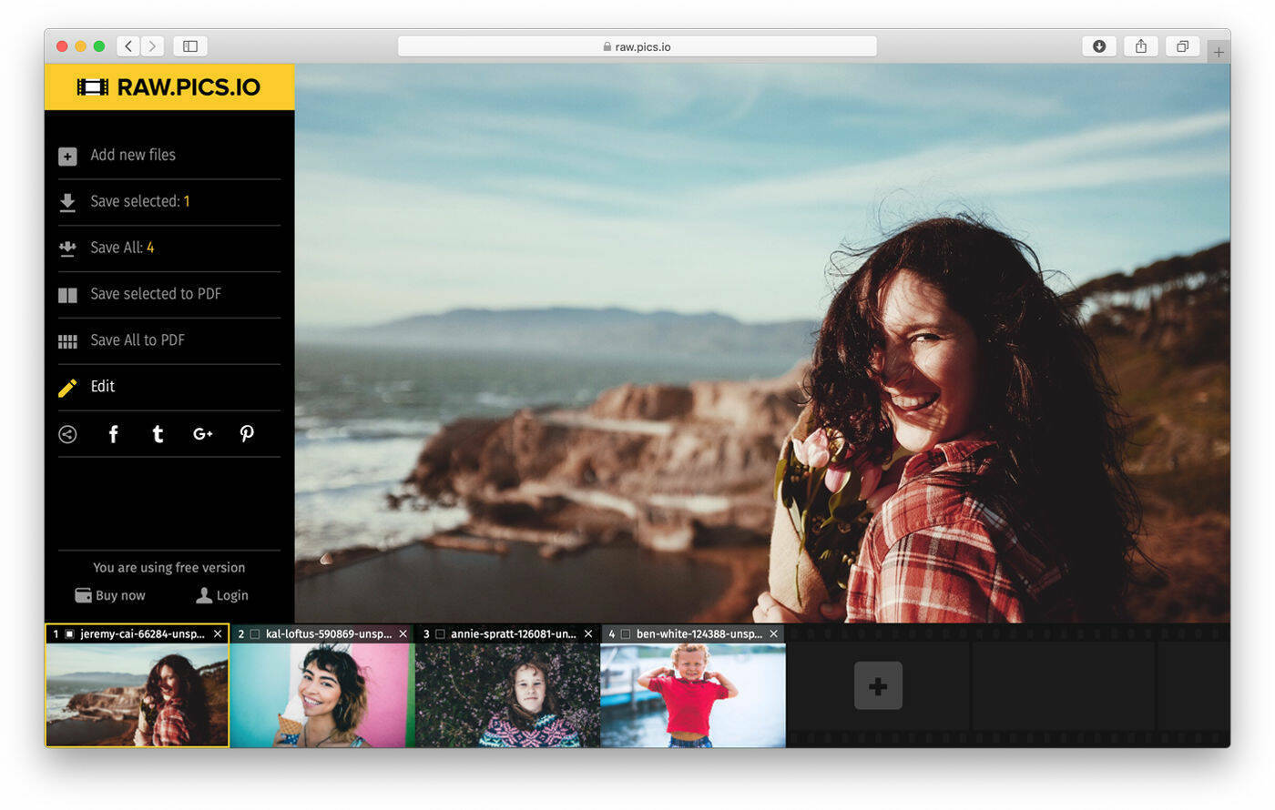
Task: Click the Buy now button
Action: 109,595
